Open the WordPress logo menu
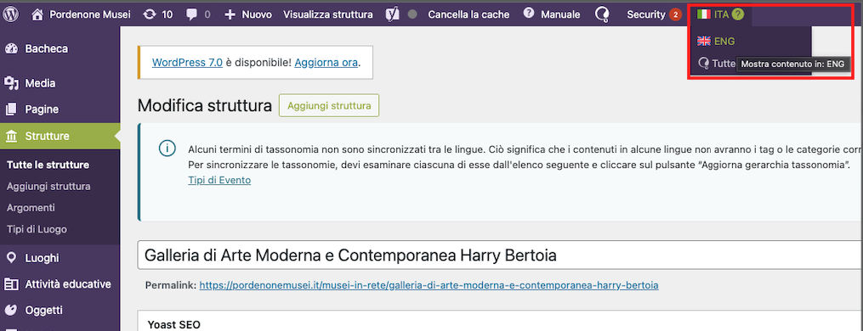863x331 pixels. (11, 14)
